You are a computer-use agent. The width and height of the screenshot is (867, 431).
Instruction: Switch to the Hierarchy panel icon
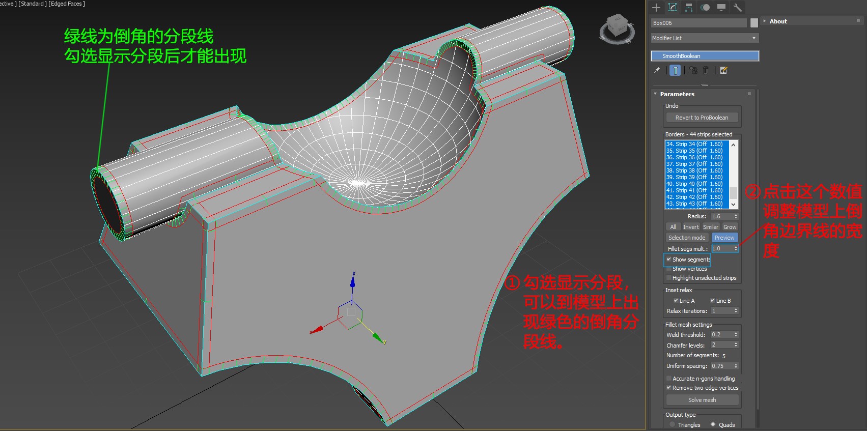tap(689, 7)
